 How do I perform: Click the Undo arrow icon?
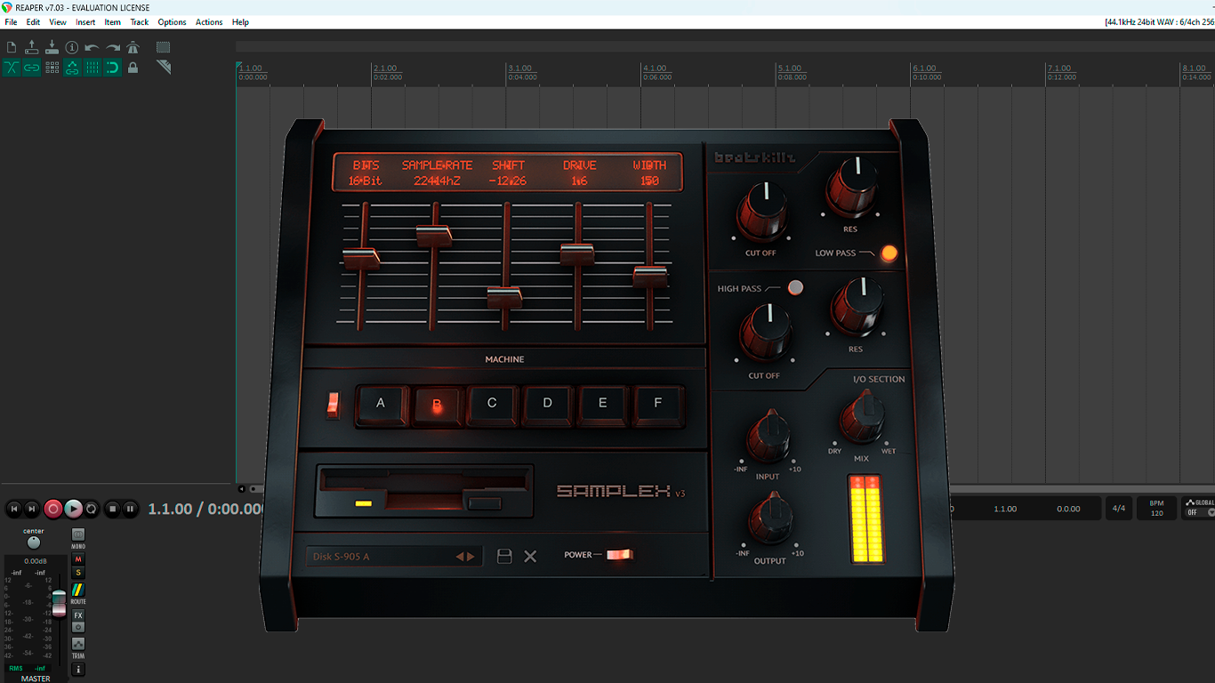click(x=93, y=47)
